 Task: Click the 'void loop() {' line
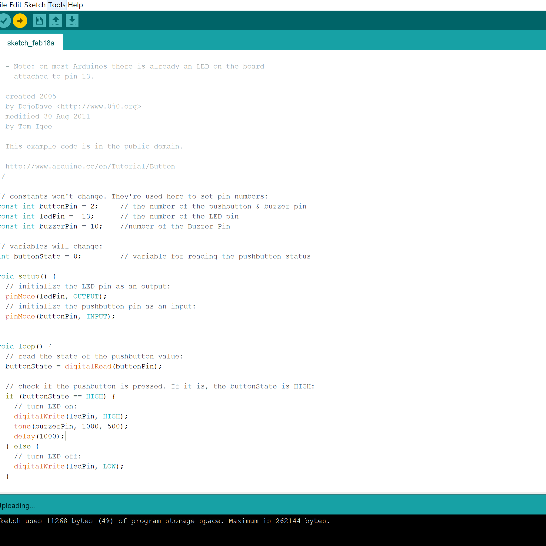tap(26, 346)
